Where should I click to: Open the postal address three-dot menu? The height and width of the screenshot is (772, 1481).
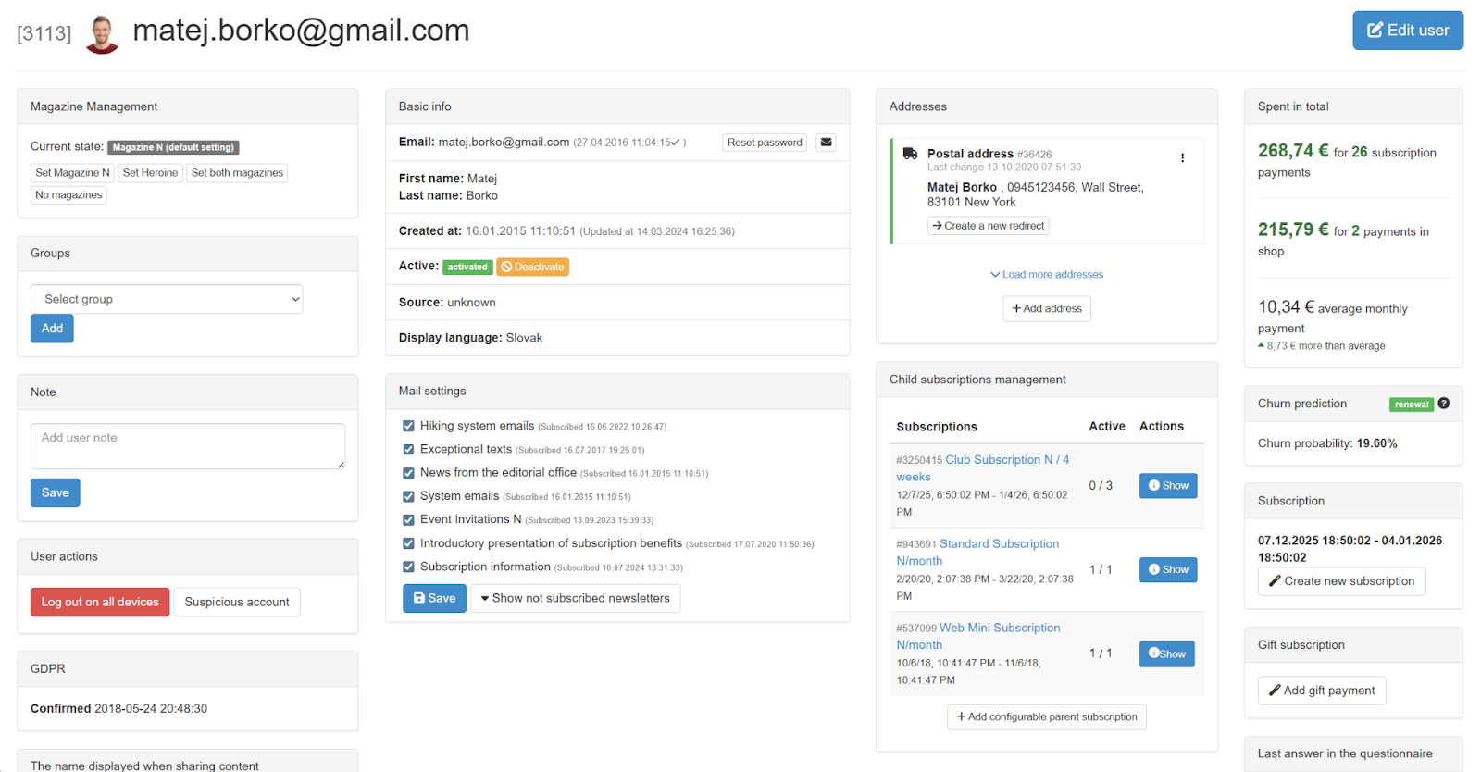pos(1182,158)
